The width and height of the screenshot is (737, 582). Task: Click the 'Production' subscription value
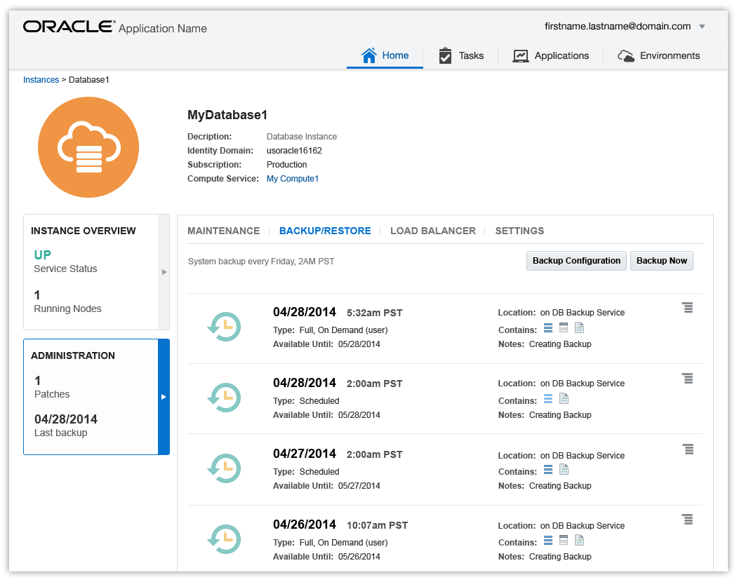pos(286,165)
